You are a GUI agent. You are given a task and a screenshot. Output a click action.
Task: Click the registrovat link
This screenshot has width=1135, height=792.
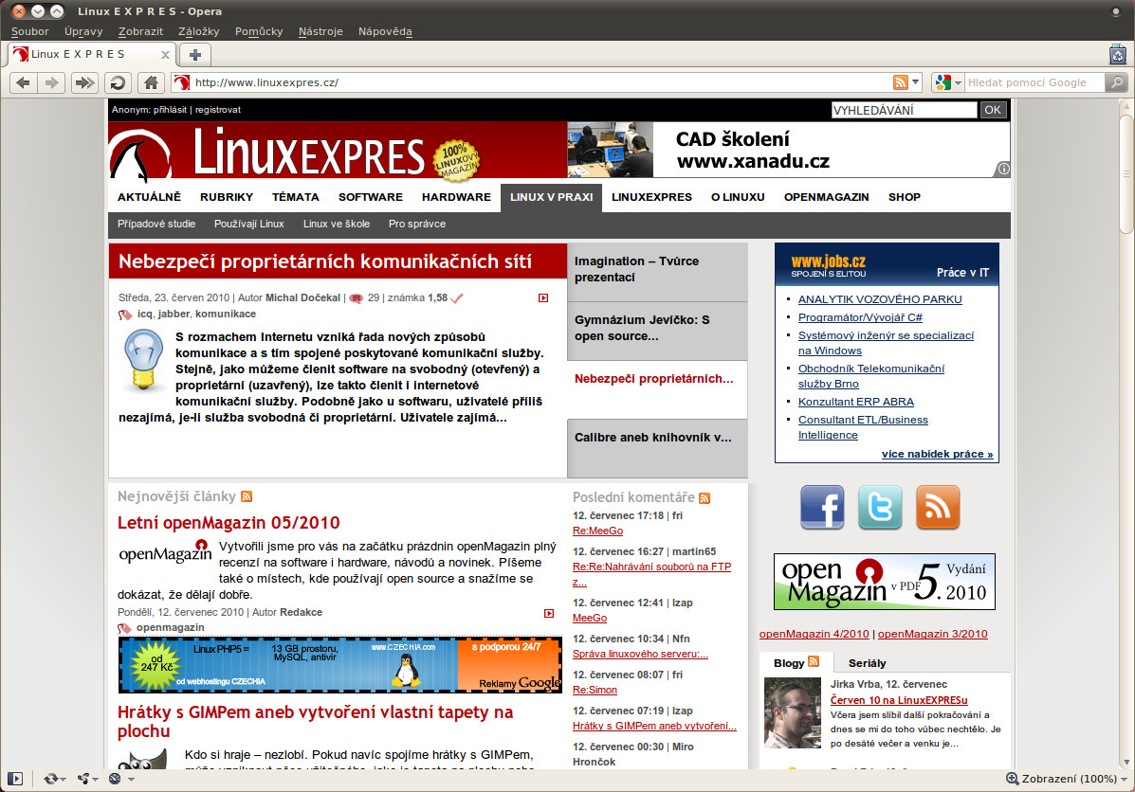(218, 110)
